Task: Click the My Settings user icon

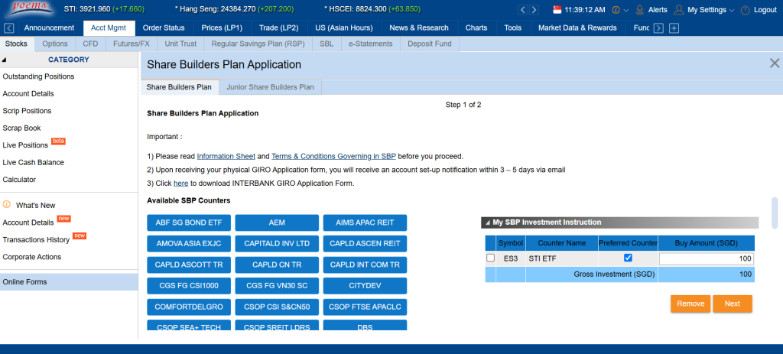Action: 679,10
